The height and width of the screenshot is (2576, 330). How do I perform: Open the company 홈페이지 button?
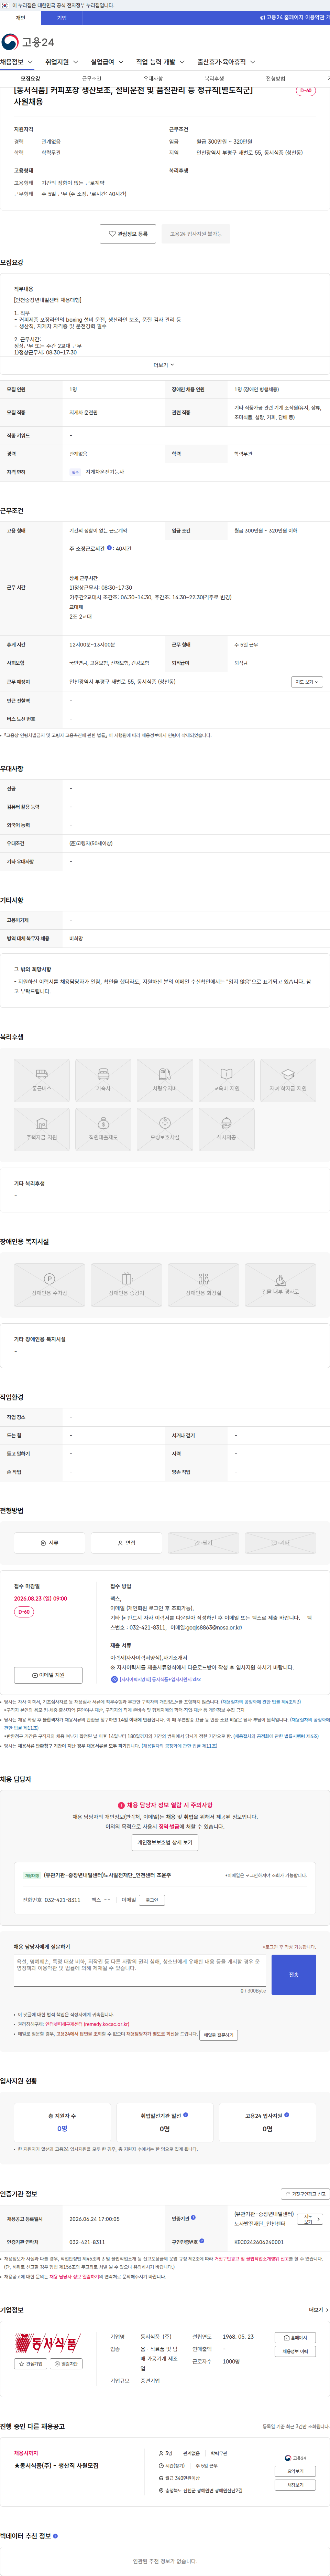pyautogui.click(x=295, y=2338)
